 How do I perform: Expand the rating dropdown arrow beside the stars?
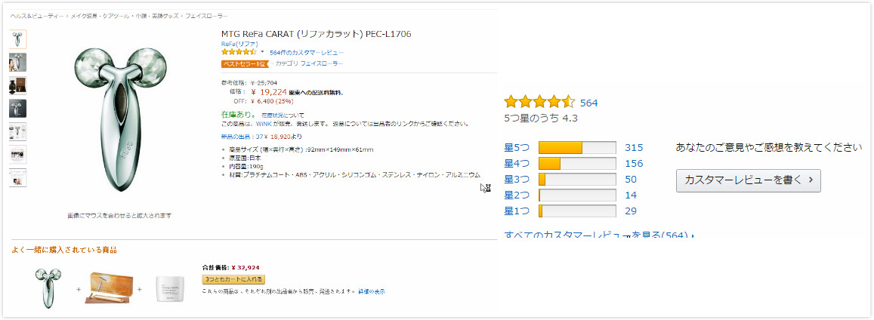263,53
